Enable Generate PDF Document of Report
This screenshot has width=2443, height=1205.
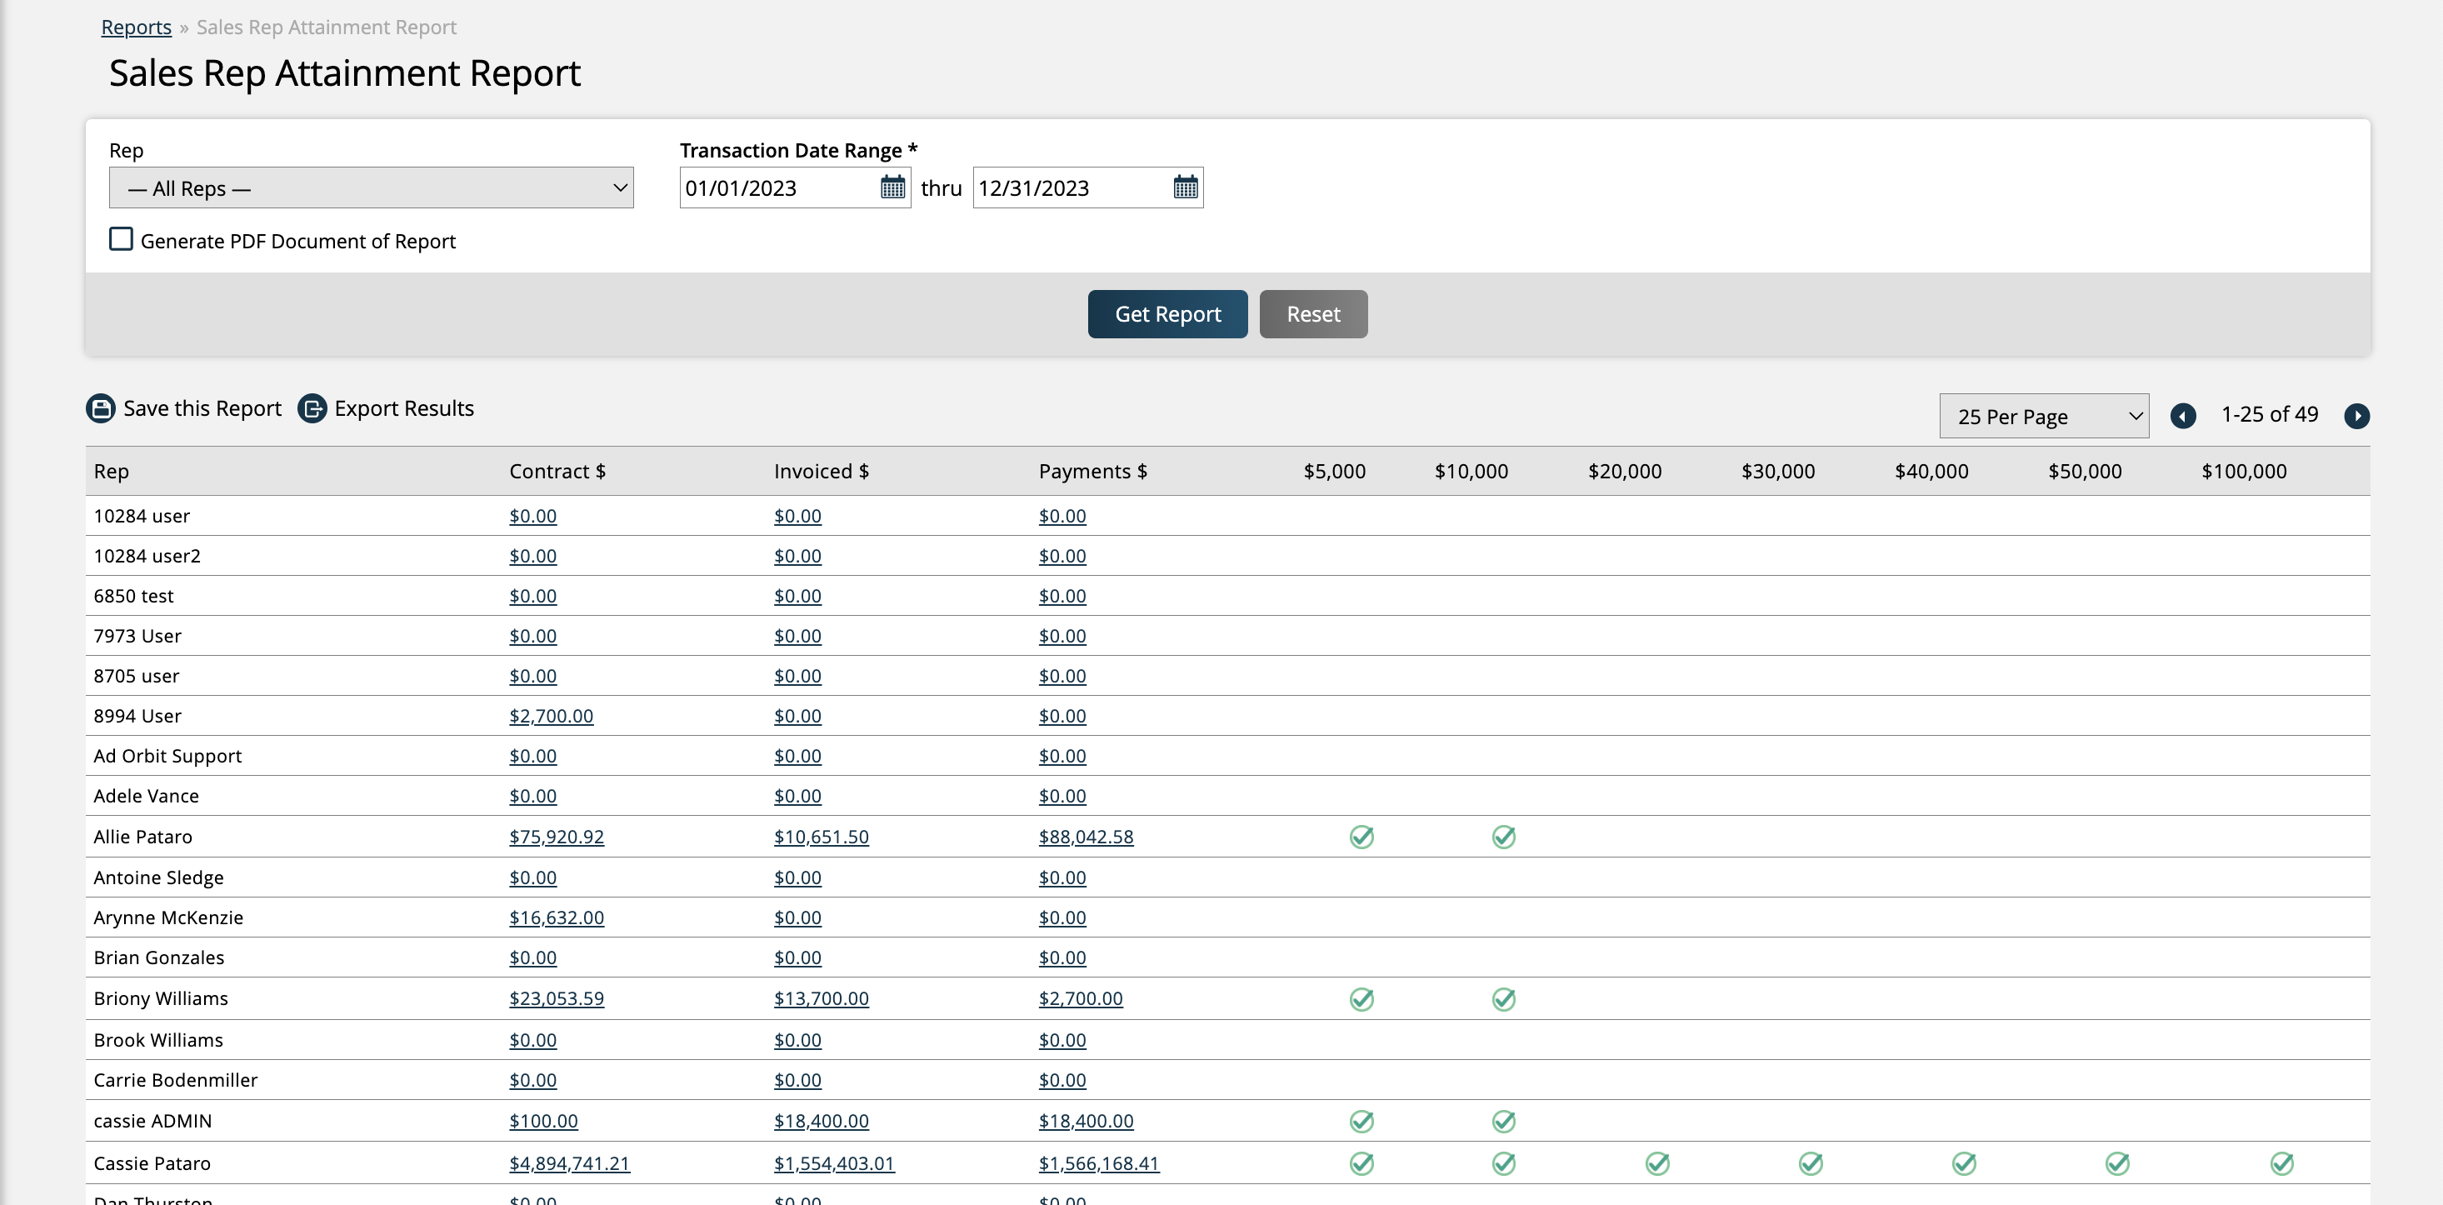click(x=122, y=239)
